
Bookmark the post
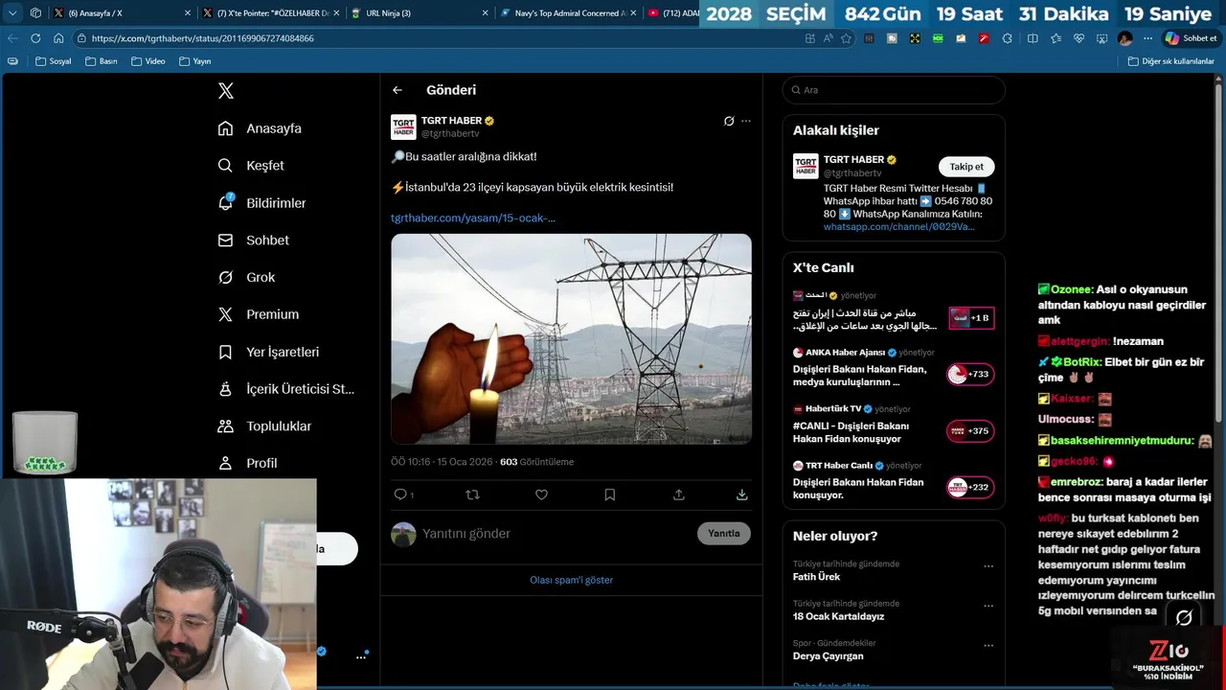[610, 494]
